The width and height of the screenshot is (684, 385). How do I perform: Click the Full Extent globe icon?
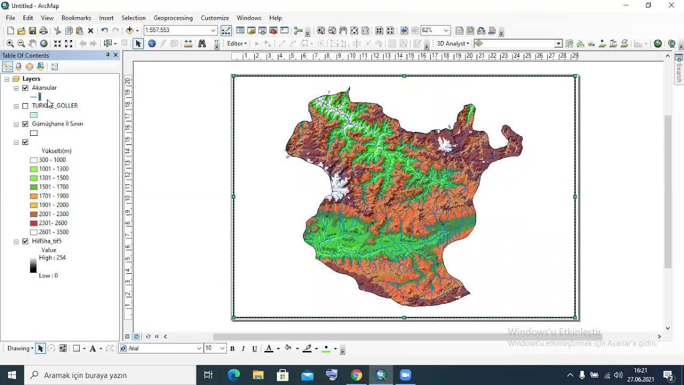pos(44,44)
